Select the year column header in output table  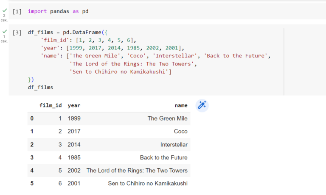point(74,105)
